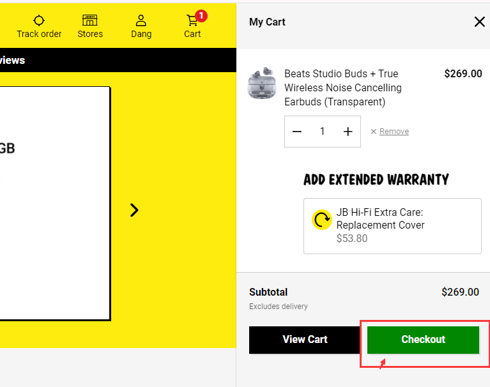
Task: Open the Dang account menu
Action: click(141, 27)
